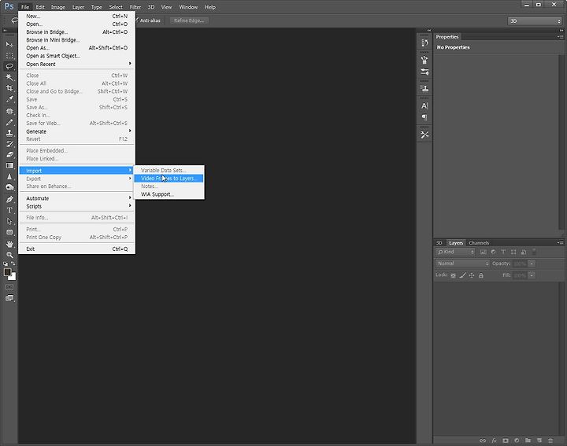Select the Magic Wand tool
The height and width of the screenshot is (446, 567).
9,77
